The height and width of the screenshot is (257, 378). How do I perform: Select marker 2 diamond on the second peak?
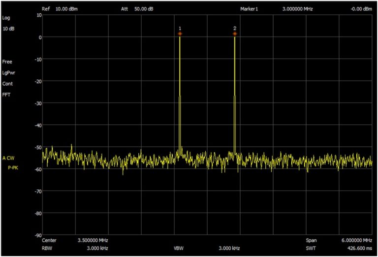(x=235, y=33)
